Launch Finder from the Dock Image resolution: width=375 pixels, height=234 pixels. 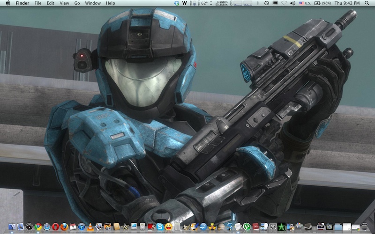coord(12,227)
